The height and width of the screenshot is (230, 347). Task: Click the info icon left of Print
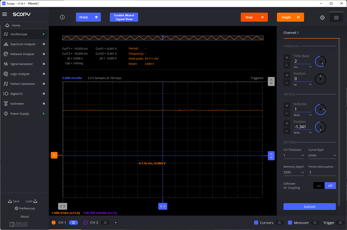click(63, 17)
